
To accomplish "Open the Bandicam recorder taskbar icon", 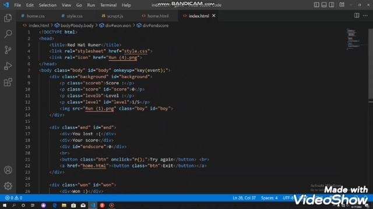I will tap(111, 206).
